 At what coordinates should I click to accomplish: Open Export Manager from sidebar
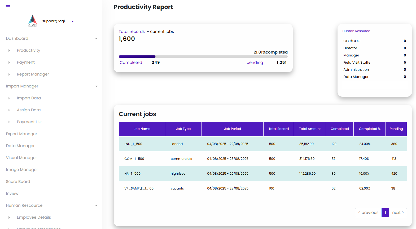(21, 134)
